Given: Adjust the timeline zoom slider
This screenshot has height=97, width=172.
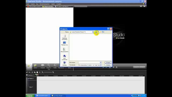Looking at the screenshot, I should [x=48, y=72].
